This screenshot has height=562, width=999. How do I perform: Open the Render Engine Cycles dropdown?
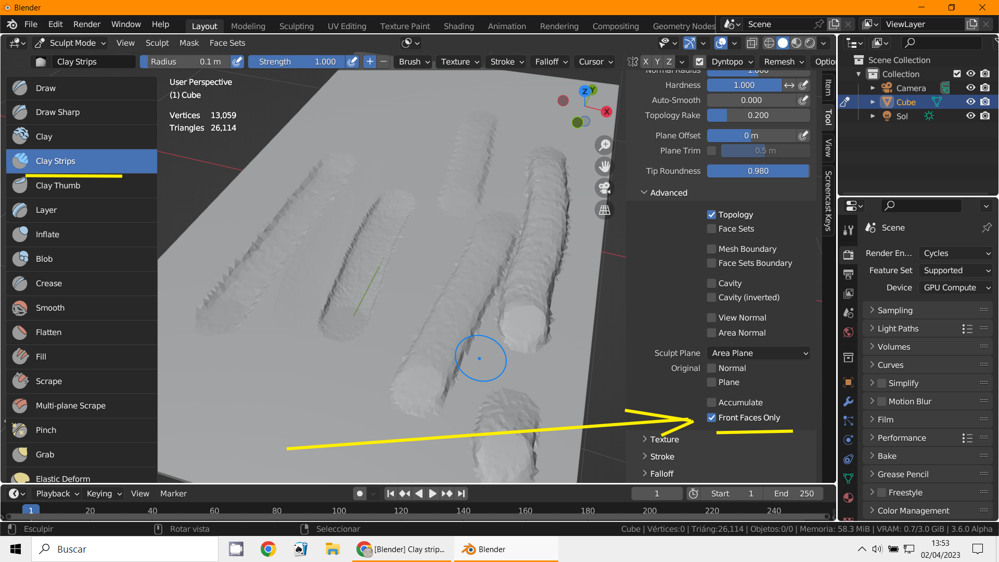(956, 253)
